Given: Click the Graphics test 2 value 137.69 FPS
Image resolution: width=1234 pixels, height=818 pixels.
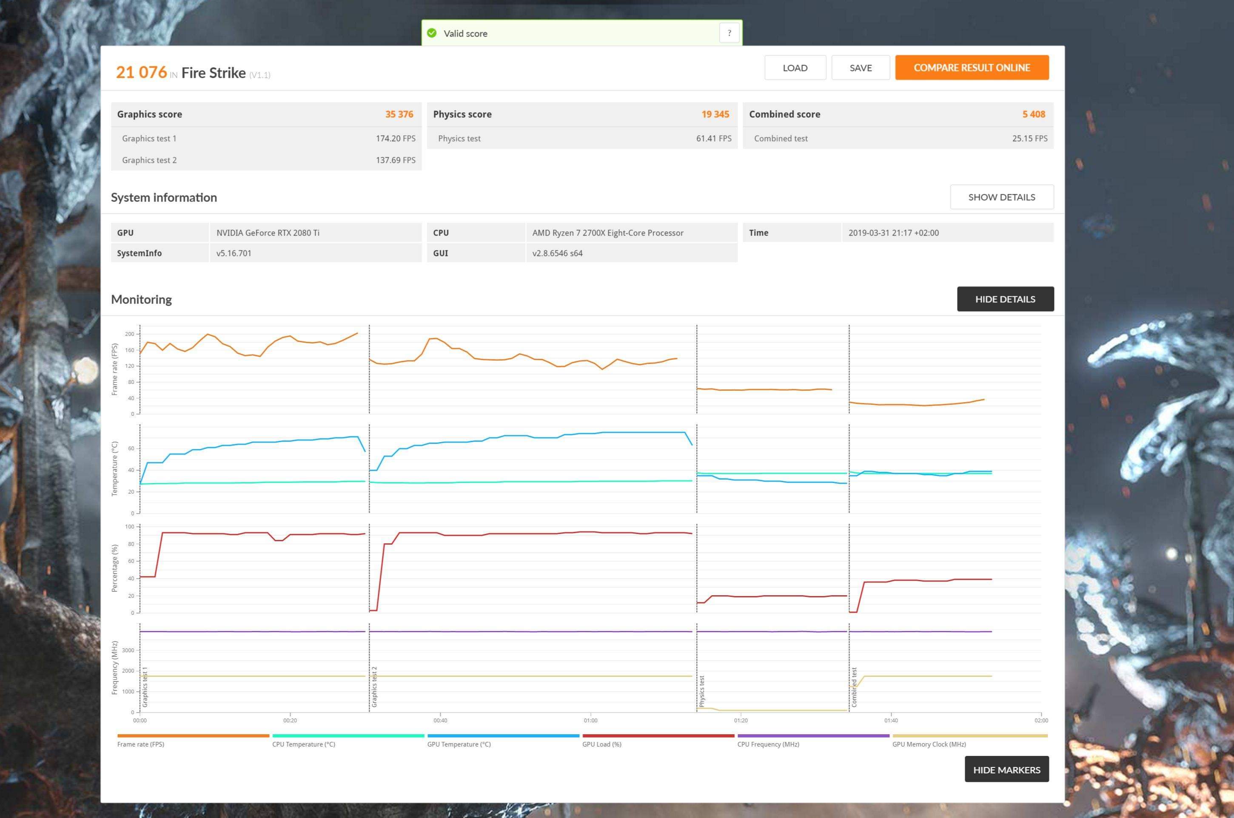Looking at the screenshot, I should tap(395, 160).
